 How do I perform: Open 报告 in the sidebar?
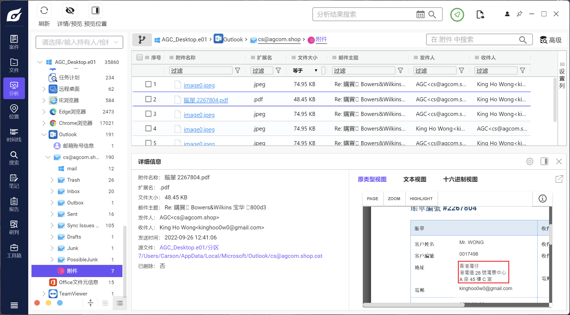tap(14, 204)
